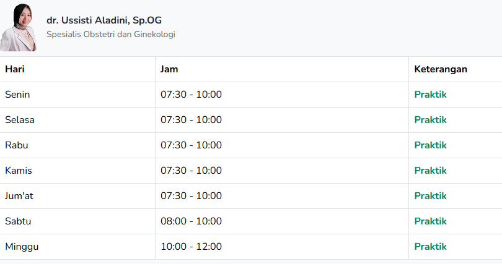
Task: Select the Selasa row day cell
Action: (x=19, y=120)
